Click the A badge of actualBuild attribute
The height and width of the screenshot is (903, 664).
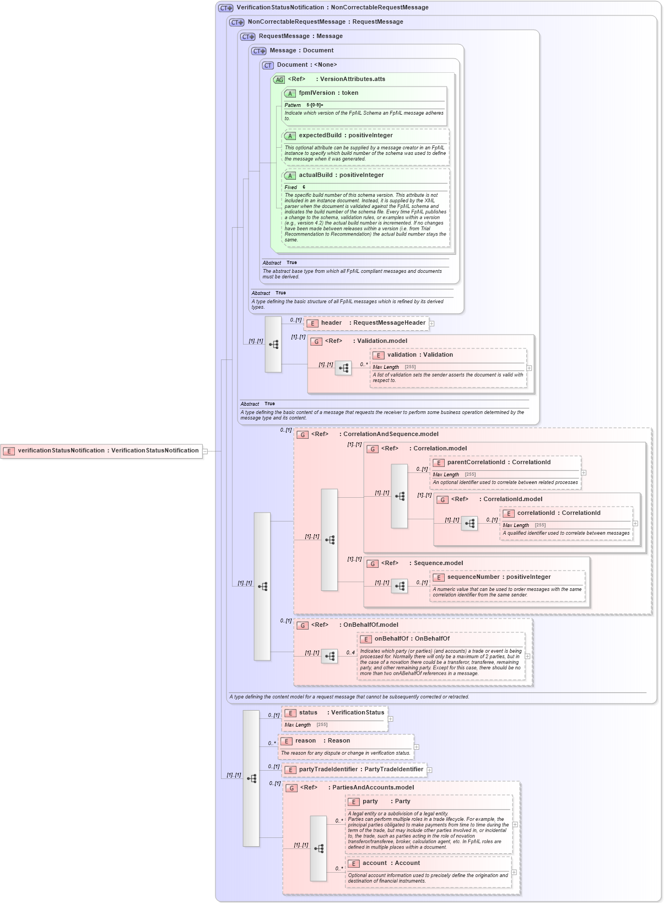(290, 175)
